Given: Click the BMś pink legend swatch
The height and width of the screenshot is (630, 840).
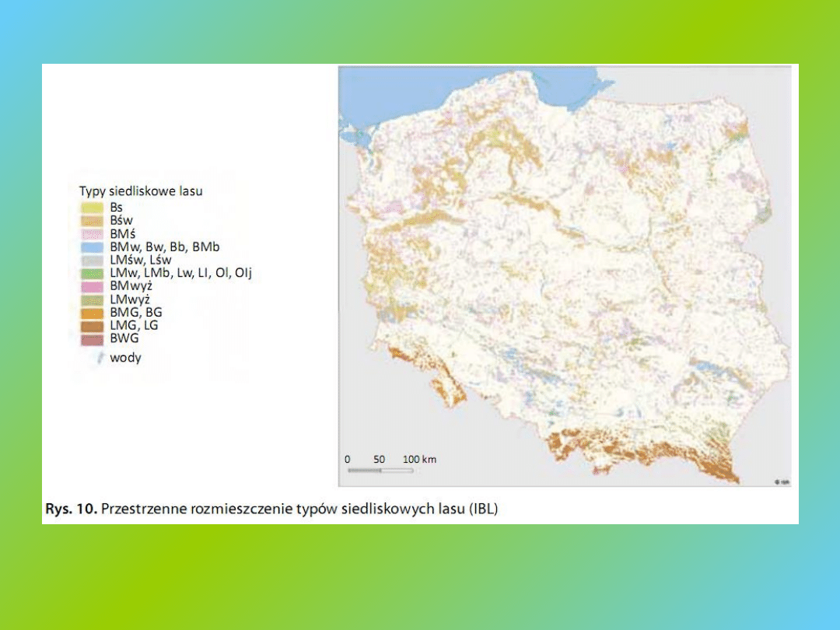Looking at the screenshot, I should coord(91,234).
